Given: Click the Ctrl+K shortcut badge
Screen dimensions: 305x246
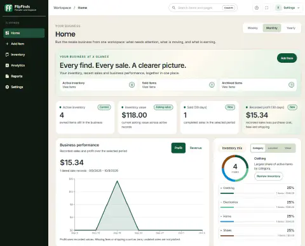Looking at the screenshot, I should [229, 8].
